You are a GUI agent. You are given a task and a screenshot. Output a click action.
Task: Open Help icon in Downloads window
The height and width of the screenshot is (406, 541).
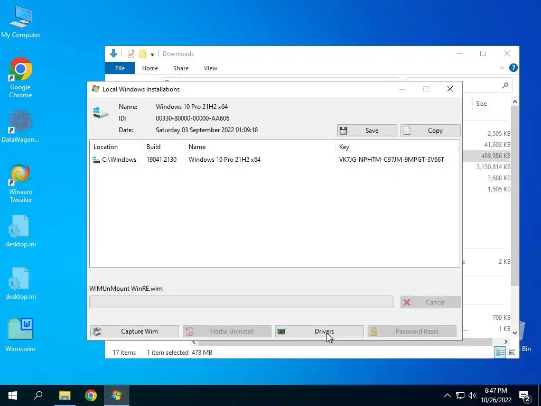click(x=513, y=68)
